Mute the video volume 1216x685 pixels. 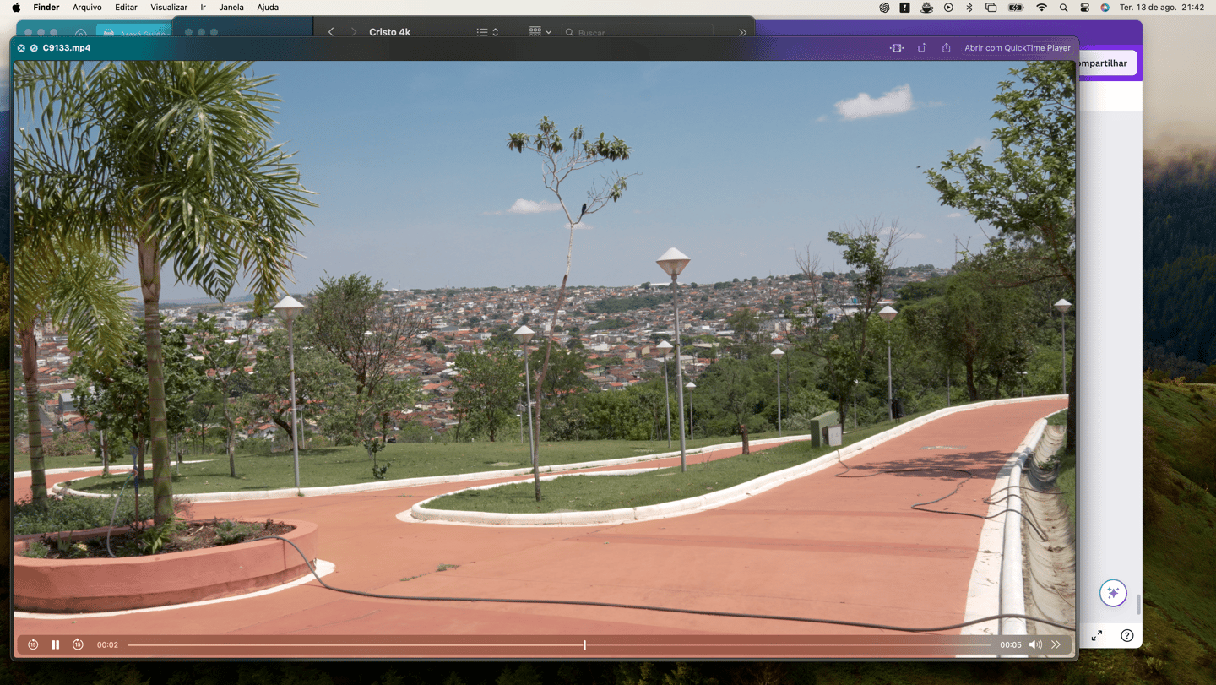(1035, 644)
